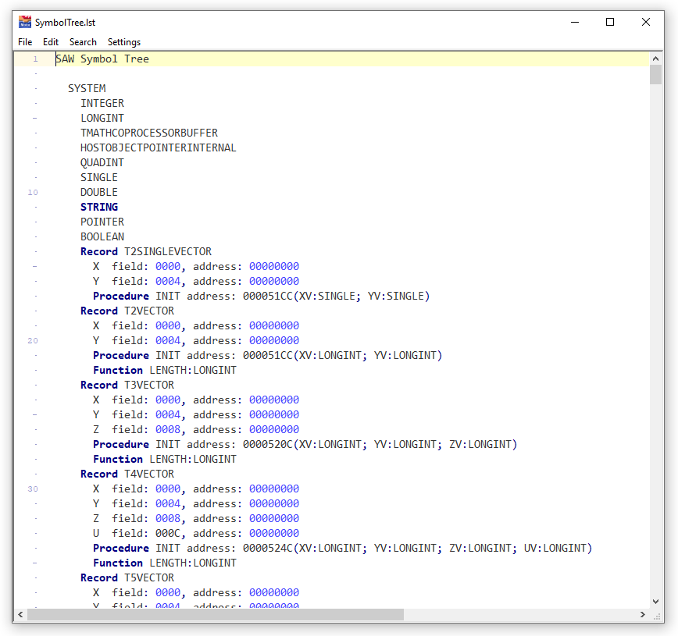
Task: Click Function LENGTH:LONGINT under T4VECTOR
Action: coord(165,563)
